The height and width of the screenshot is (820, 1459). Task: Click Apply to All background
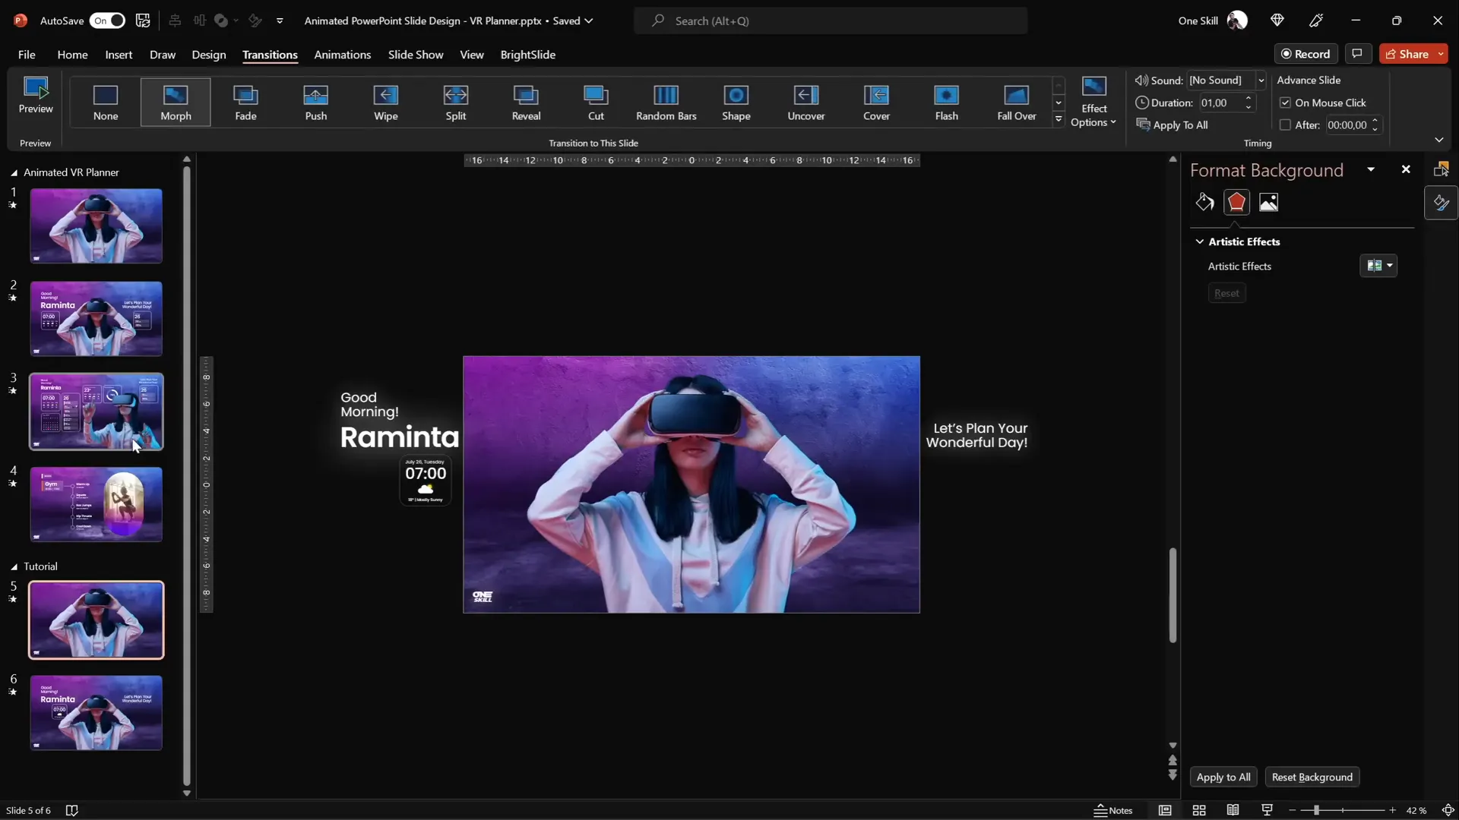[x=1223, y=777]
